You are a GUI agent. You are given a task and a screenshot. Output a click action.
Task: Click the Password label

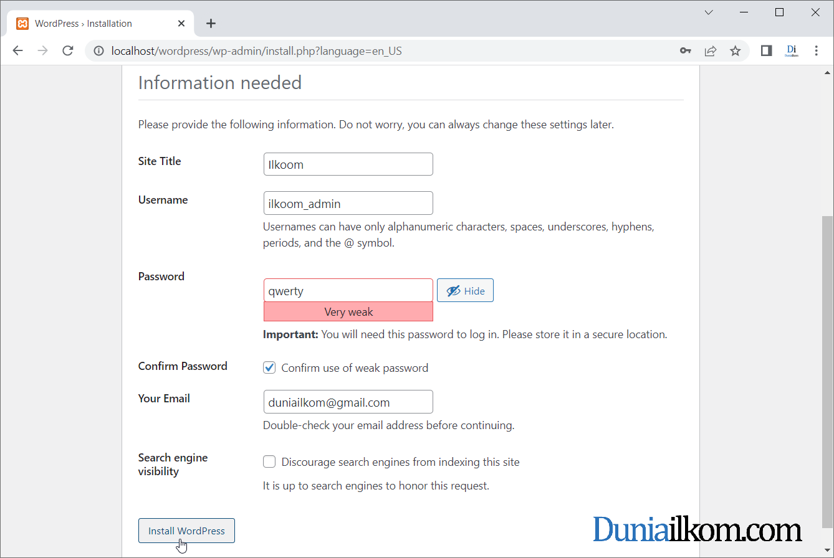click(x=161, y=277)
